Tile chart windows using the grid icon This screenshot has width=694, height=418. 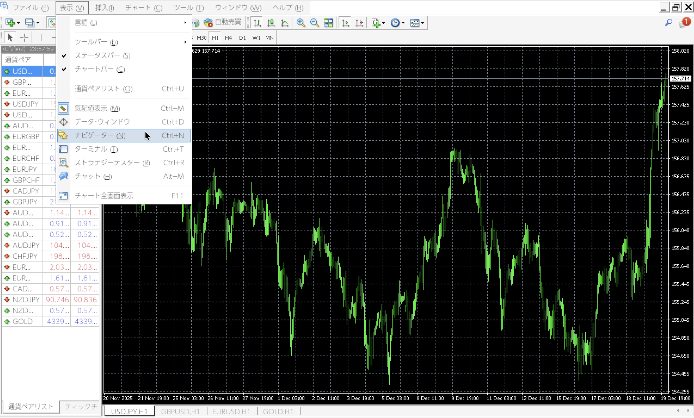pos(328,23)
